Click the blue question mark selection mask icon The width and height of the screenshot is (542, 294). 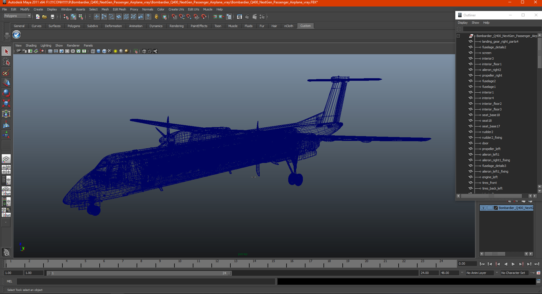tap(148, 17)
